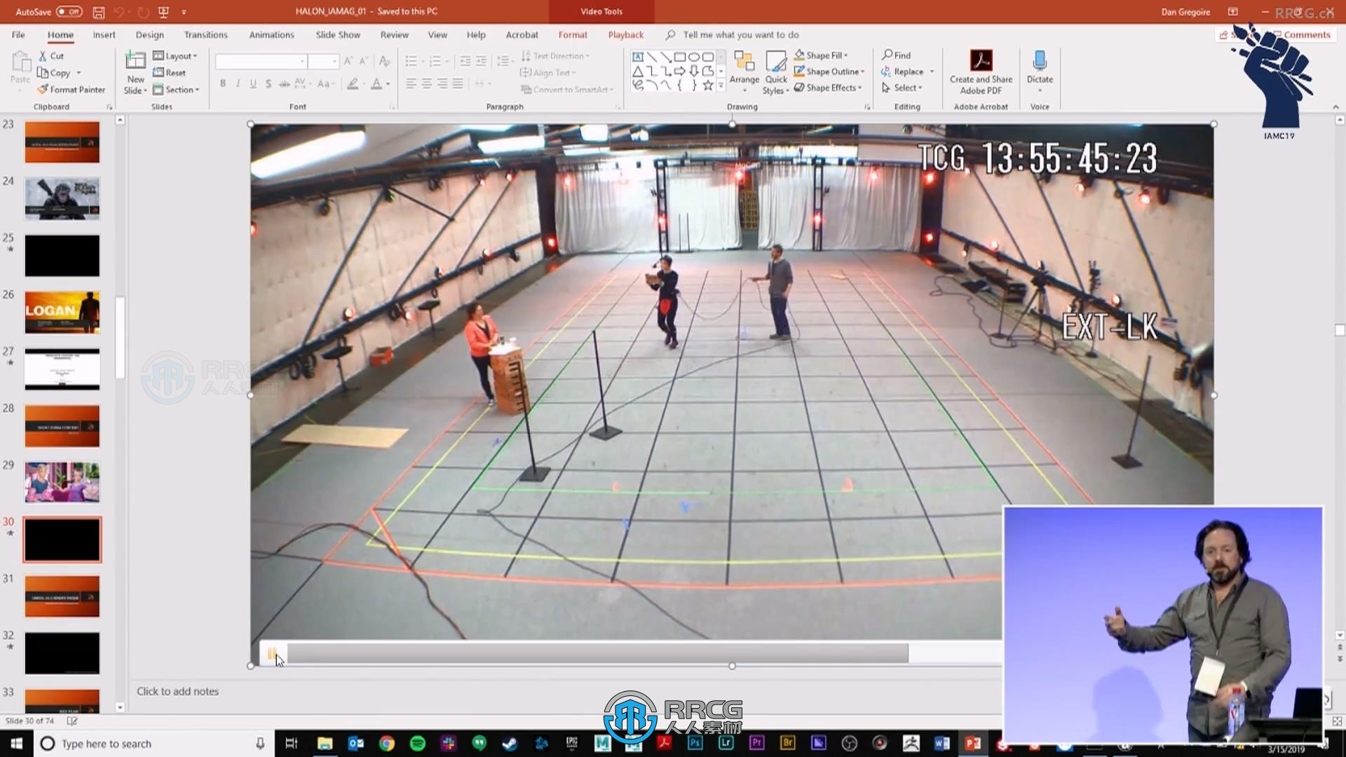The width and height of the screenshot is (1346, 757).
Task: Open the Playback tab under Video Tools
Action: [x=625, y=34]
